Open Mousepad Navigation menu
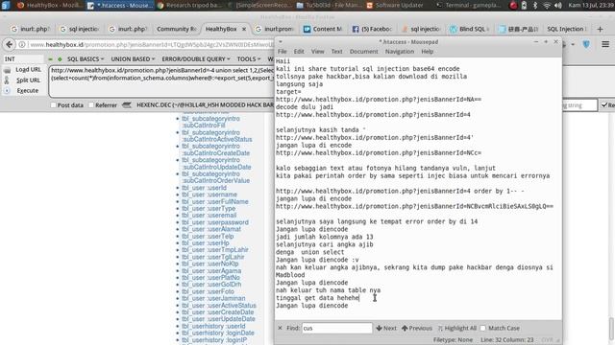Image resolution: width=615 pixels, height=345 pixels. [x=400, y=52]
